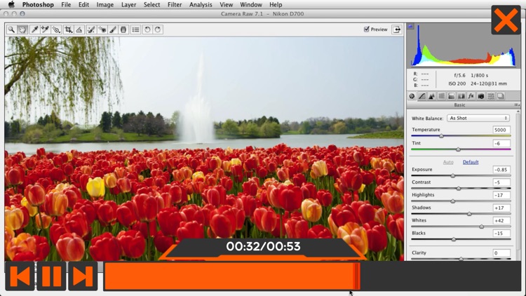Skip to next video with orange forward button
This screenshot has width=526, height=296.
pyautogui.click(x=83, y=276)
